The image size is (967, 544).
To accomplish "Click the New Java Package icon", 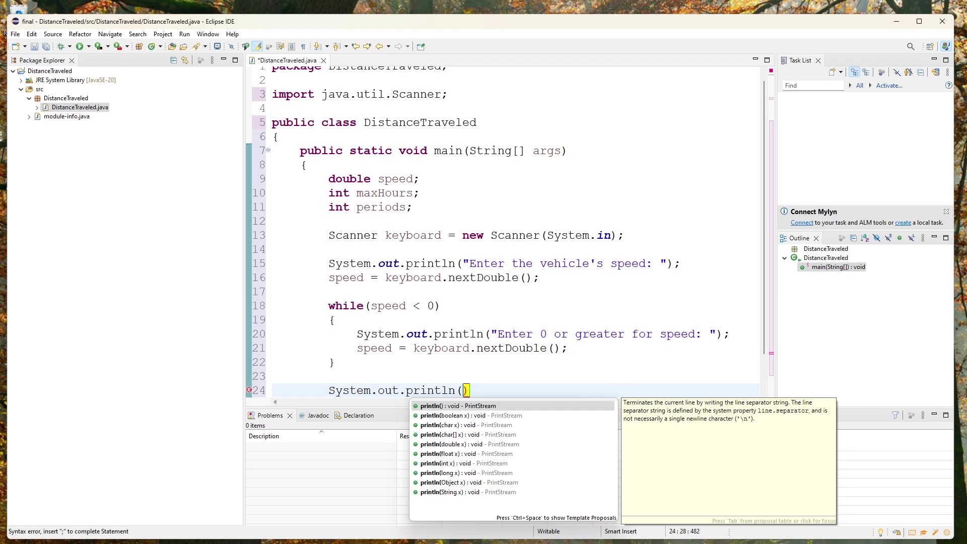I will coord(139,46).
